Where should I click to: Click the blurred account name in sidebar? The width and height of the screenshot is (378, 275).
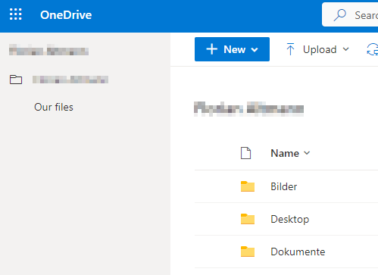click(x=48, y=50)
